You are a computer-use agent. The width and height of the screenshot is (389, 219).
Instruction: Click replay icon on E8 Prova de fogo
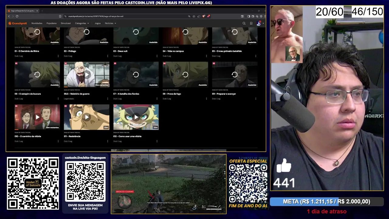point(185,75)
